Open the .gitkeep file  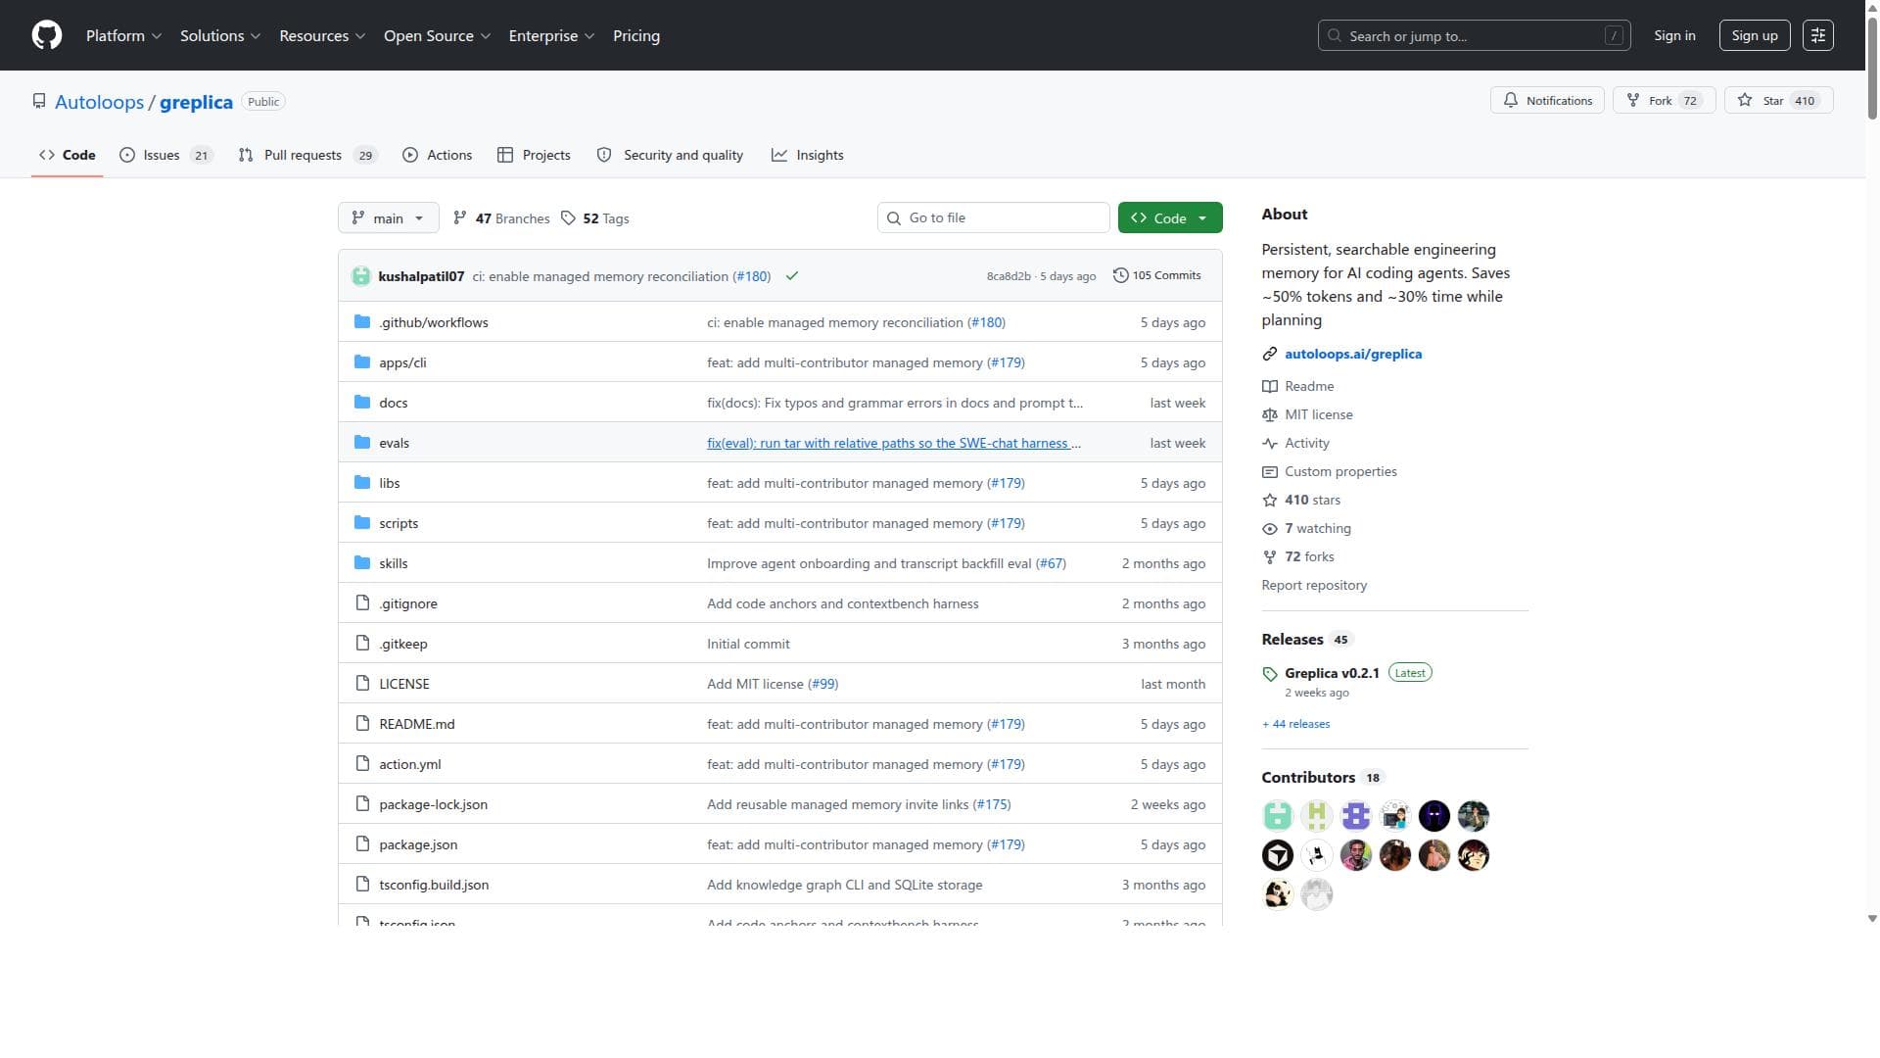point(403,644)
